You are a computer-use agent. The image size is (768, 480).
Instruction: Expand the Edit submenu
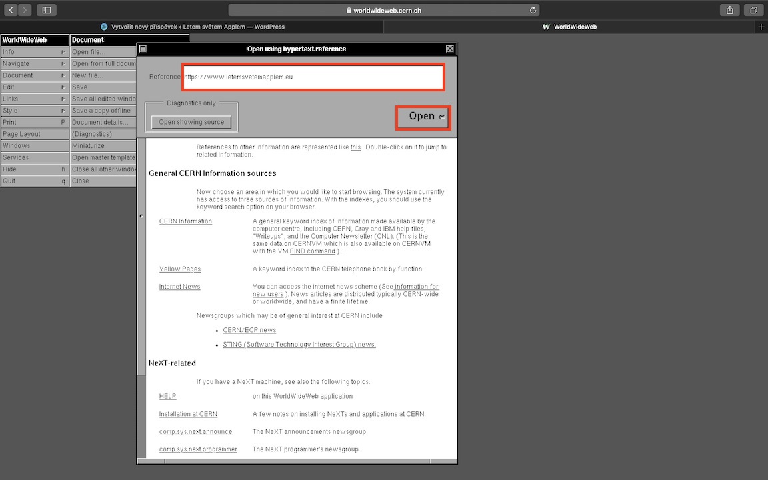(x=34, y=87)
